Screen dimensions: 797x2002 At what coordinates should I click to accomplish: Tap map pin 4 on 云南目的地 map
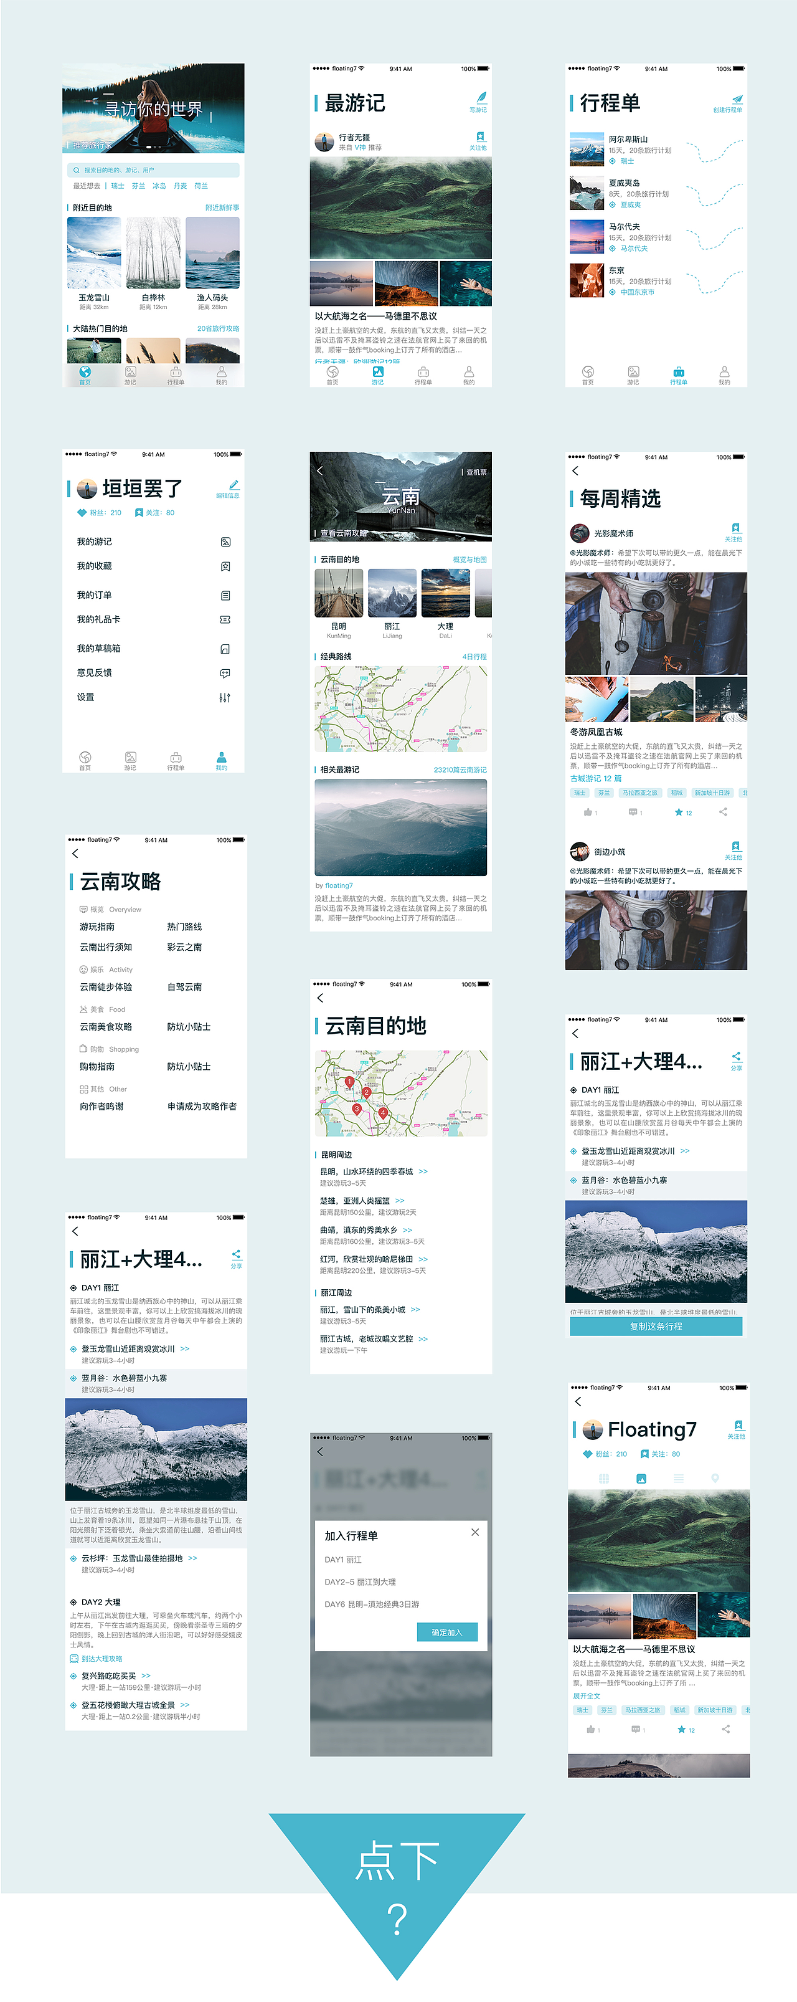[382, 1113]
